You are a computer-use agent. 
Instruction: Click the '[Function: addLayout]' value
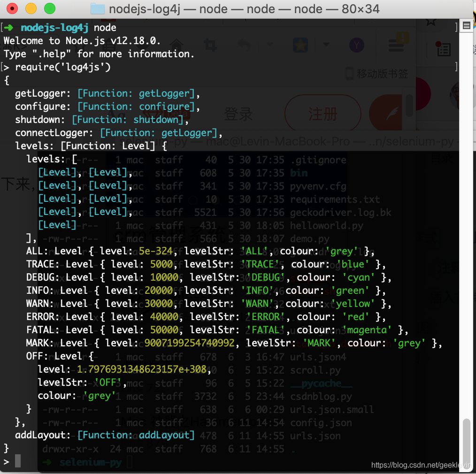pyautogui.click(x=136, y=435)
